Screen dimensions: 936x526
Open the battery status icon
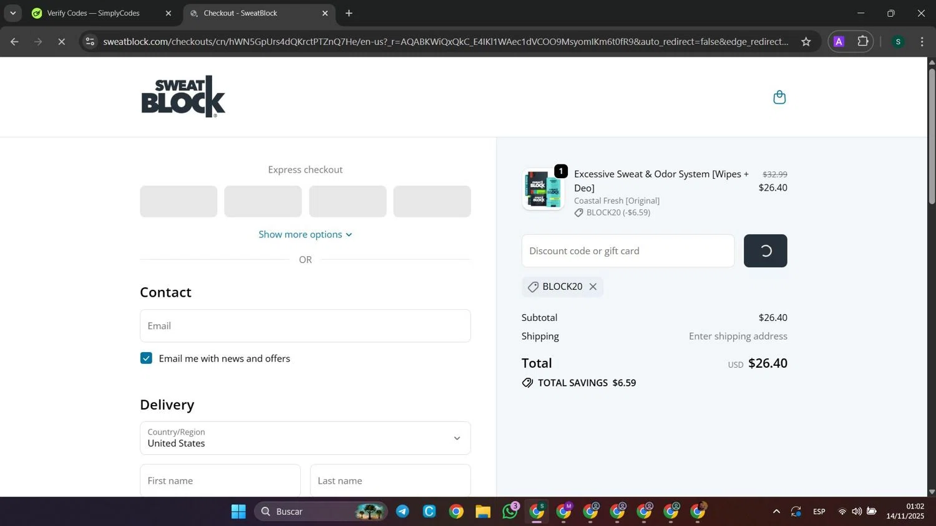pos(872,512)
